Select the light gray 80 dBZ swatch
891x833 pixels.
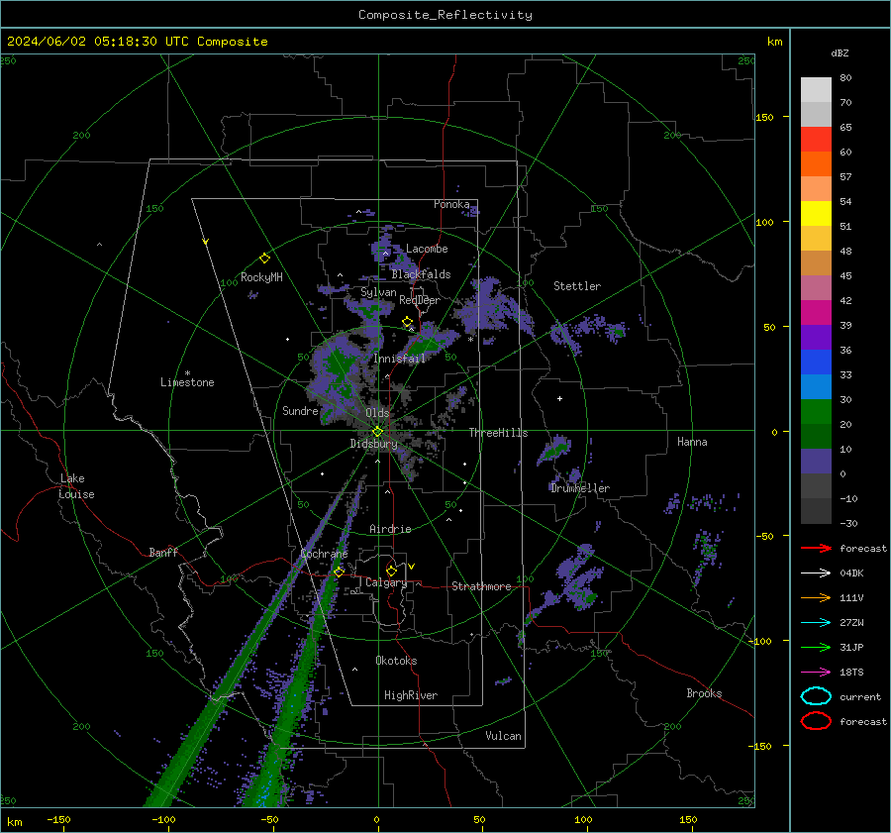coord(816,89)
